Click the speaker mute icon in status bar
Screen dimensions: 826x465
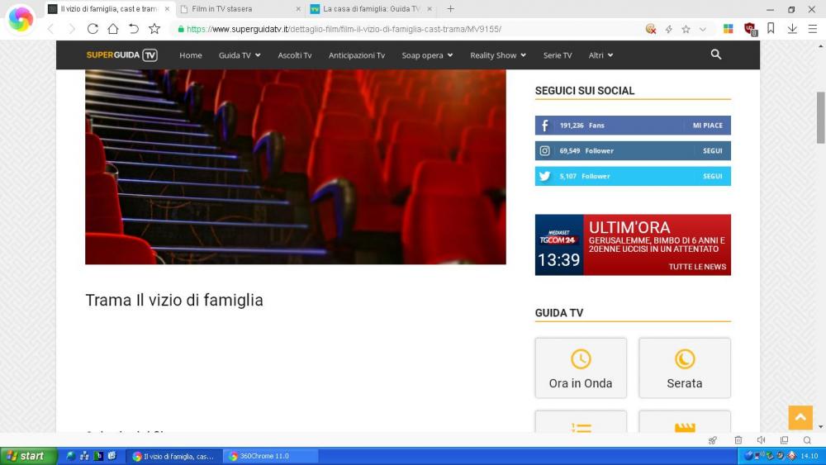(761, 440)
